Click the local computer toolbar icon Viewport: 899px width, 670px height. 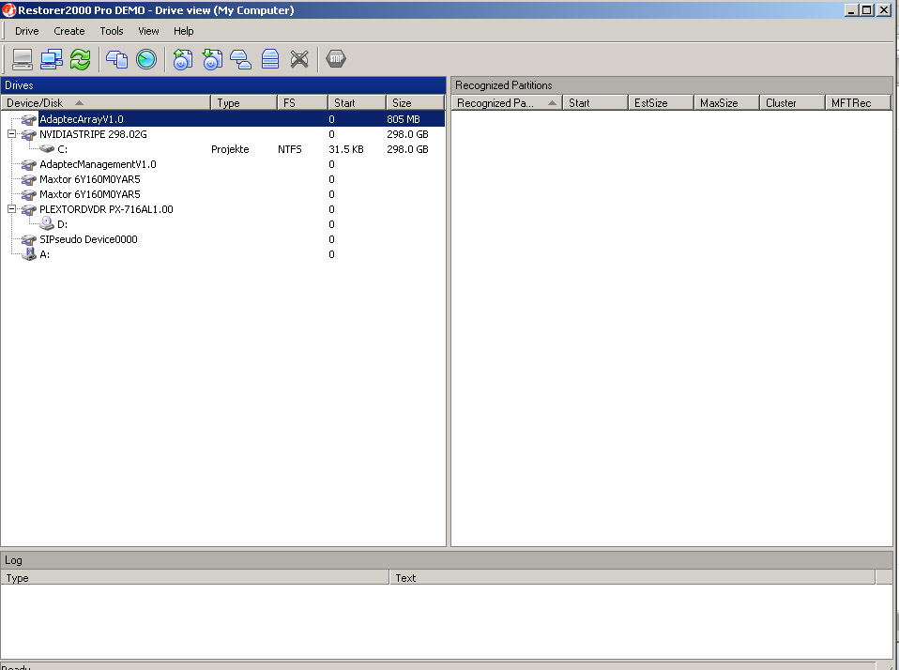point(23,59)
